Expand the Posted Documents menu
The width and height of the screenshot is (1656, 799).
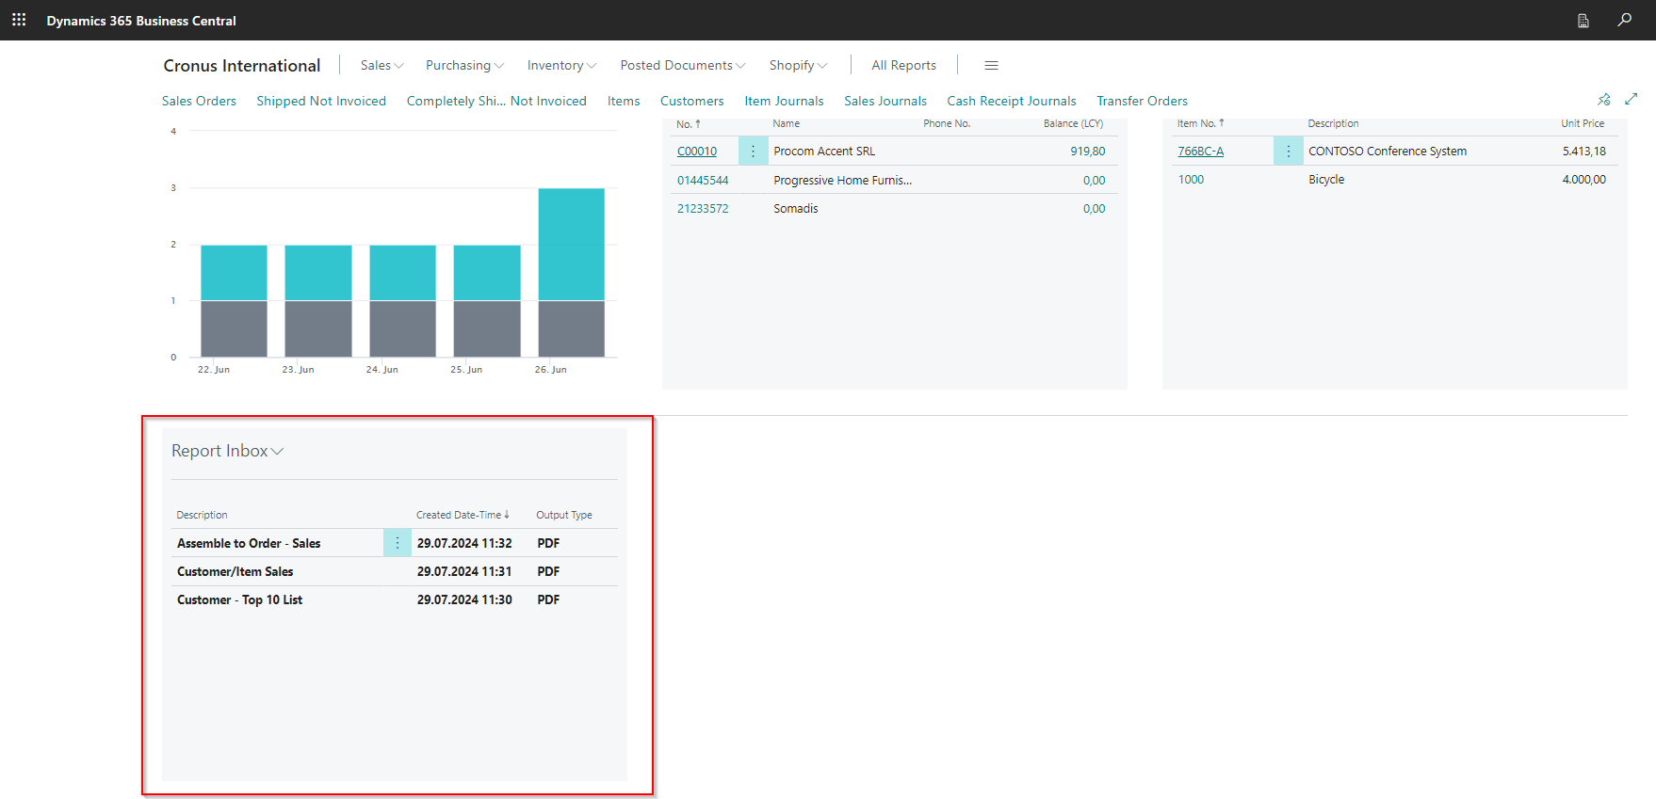click(682, 65)
